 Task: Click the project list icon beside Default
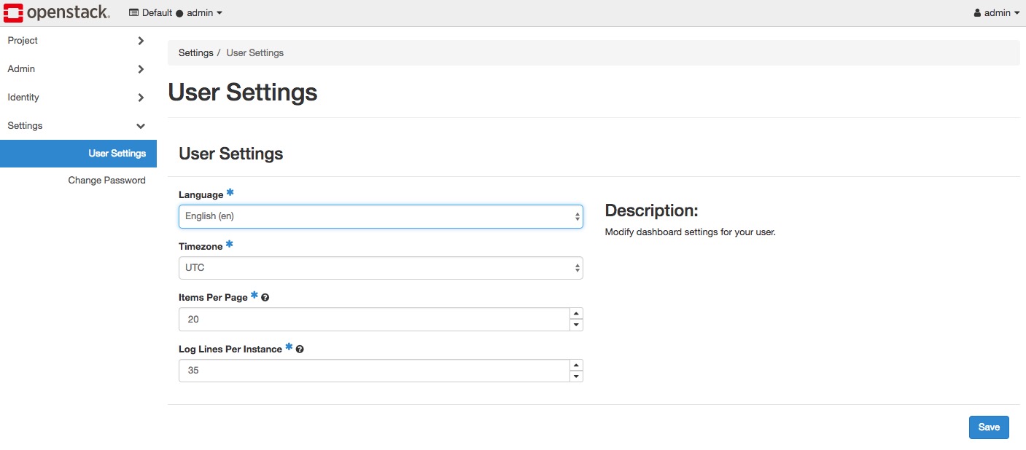(x=133, y=13)
